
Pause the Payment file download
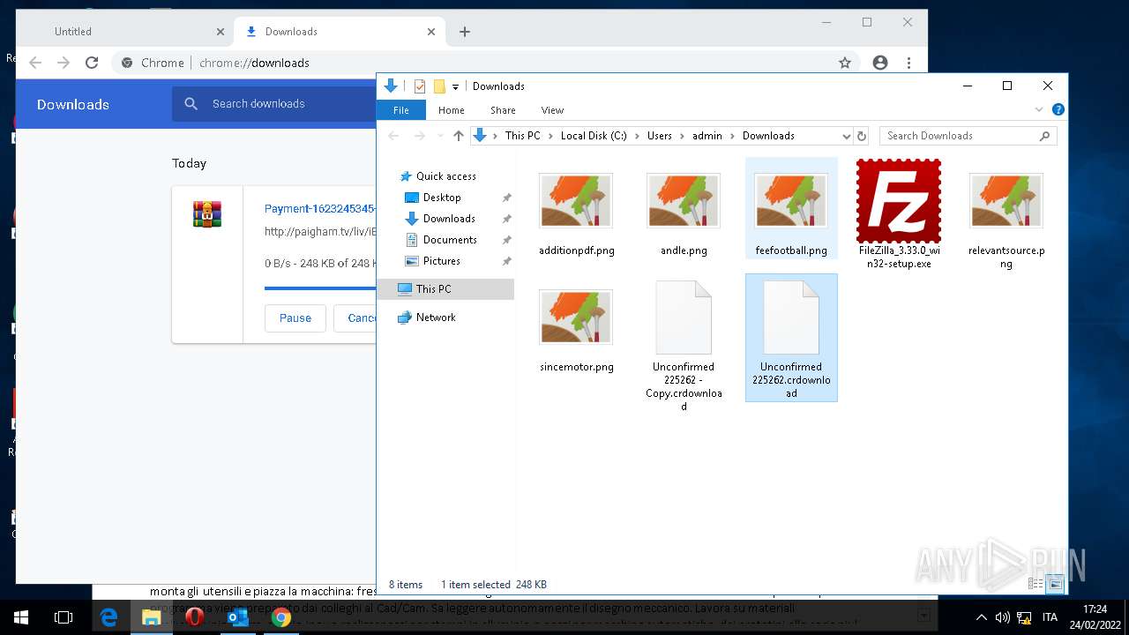(295, 318)
